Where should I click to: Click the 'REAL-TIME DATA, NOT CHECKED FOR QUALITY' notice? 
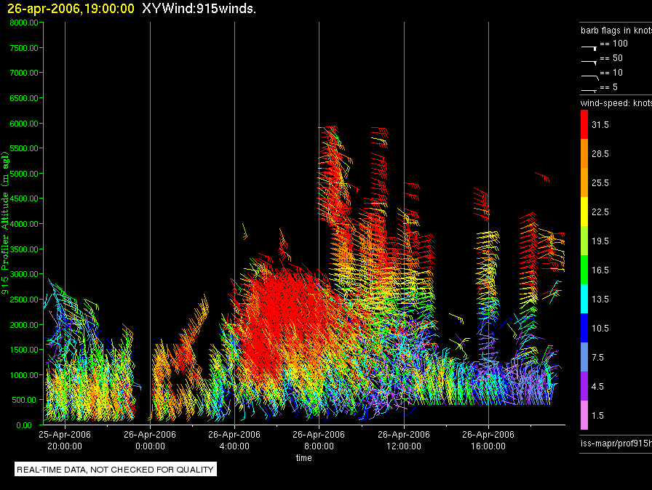pyautogui.click(x=115, y=470)
